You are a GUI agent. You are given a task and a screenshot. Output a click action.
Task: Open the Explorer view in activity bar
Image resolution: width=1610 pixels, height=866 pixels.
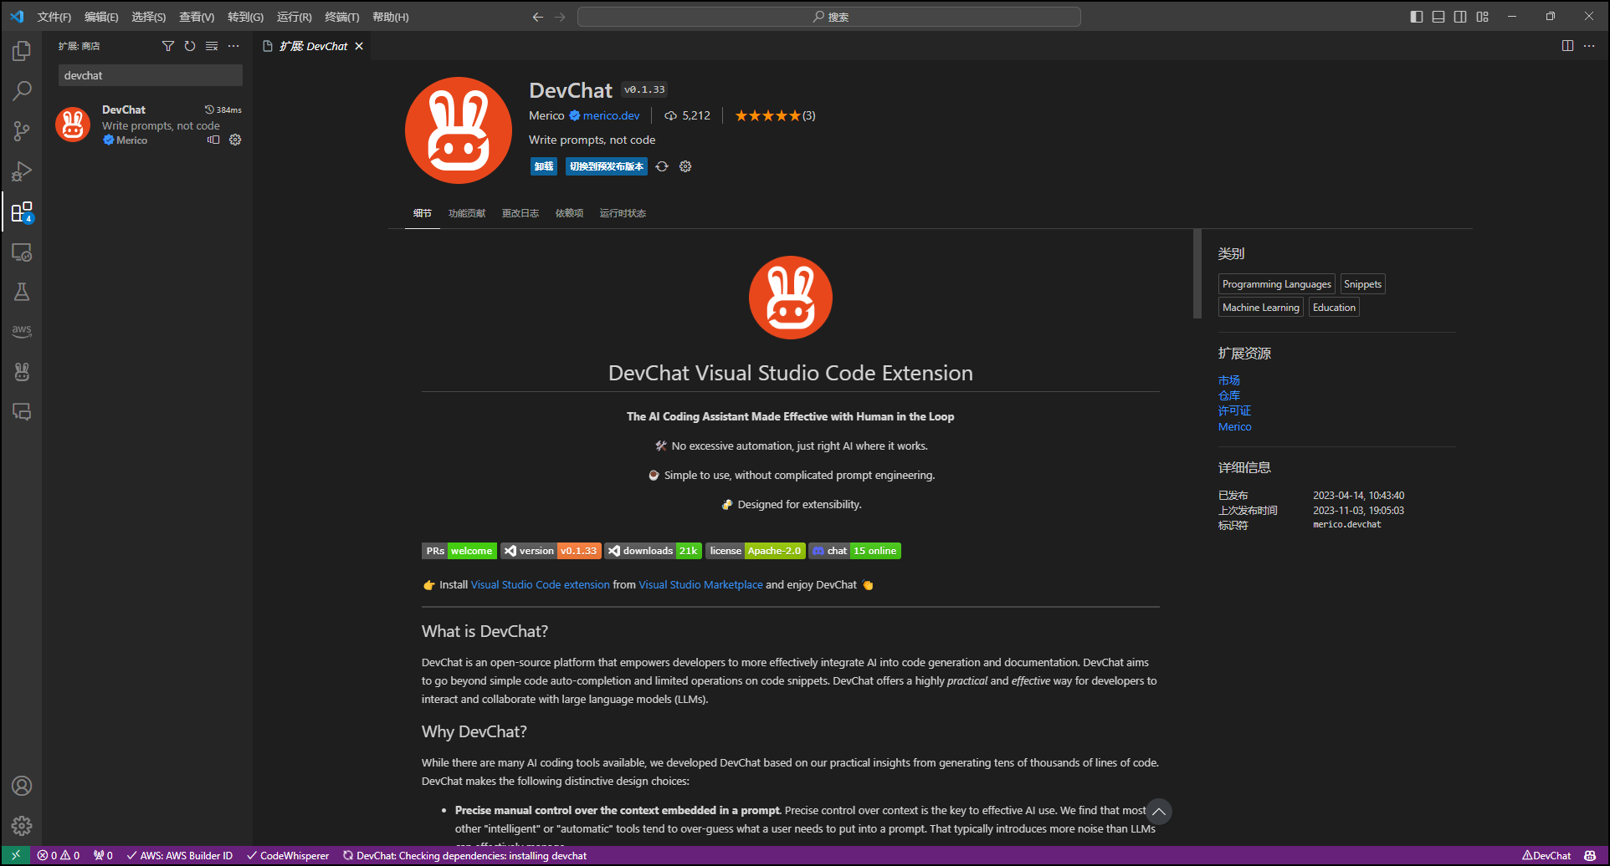[22, 51]
